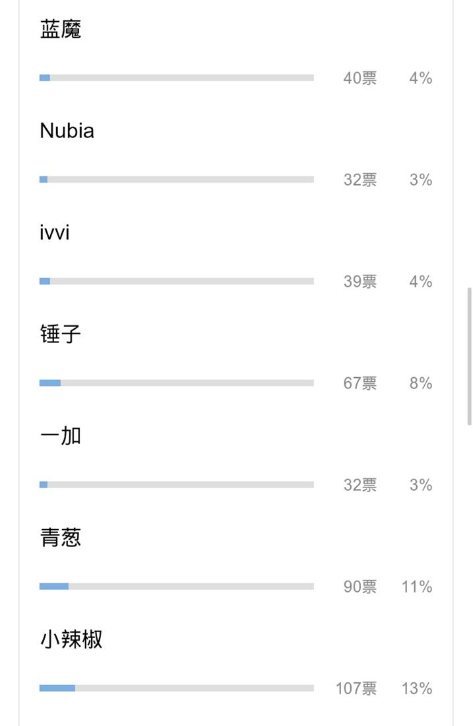Click the 11% percentage for 青葱

coord(416,587)
